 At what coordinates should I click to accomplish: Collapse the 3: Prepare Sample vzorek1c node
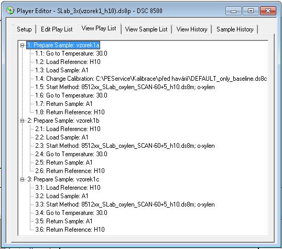coord(23,179)
